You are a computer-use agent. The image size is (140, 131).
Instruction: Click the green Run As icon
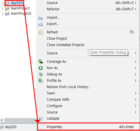pos(41,68)
